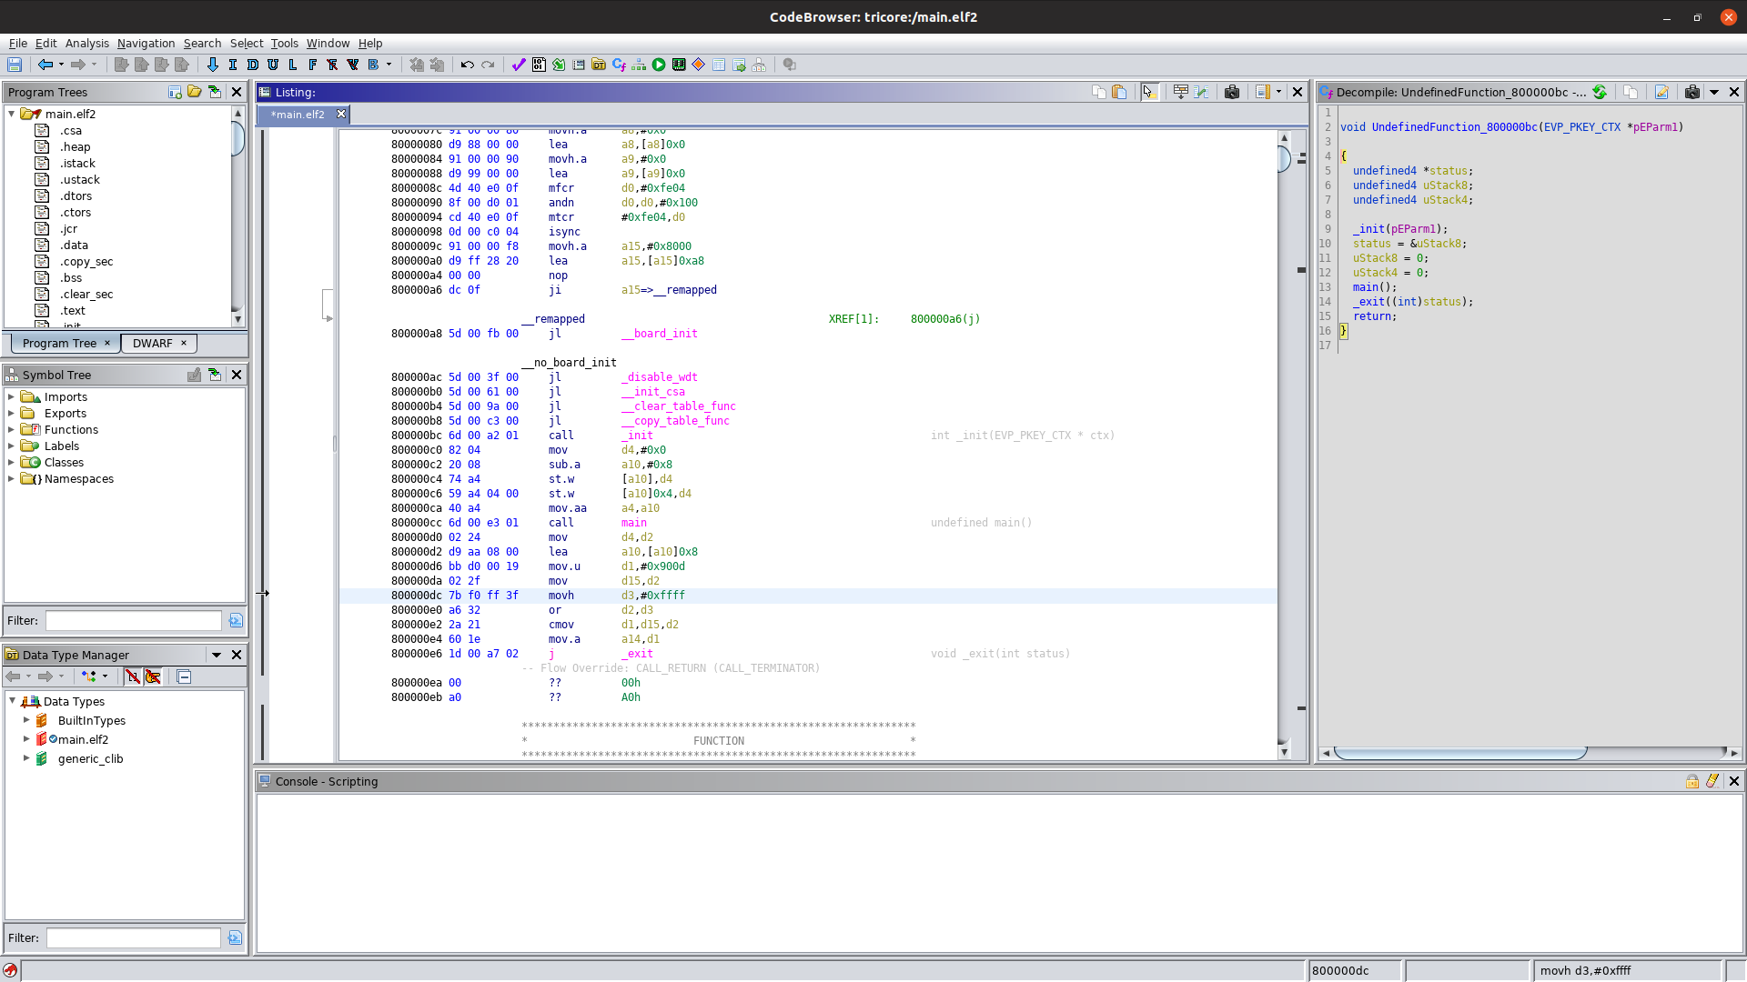This screenshot has height=982, width=1747.
Task: Select the .text section in Program Trees
Action: coord(73,310)
